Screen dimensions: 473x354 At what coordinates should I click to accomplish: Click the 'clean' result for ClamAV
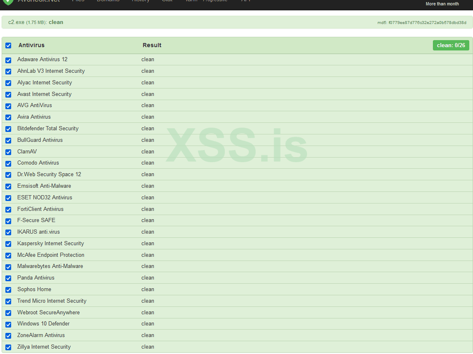click(148, 151)
